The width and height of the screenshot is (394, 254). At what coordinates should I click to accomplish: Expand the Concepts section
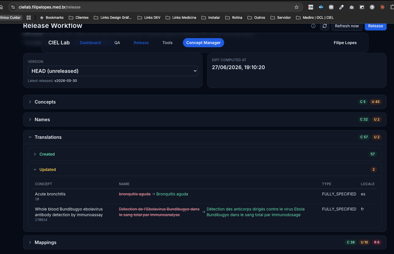click(x=205, y=102)
